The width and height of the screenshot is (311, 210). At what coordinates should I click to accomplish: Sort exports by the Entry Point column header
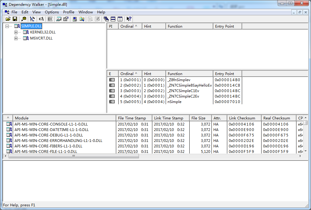(227, 74)
